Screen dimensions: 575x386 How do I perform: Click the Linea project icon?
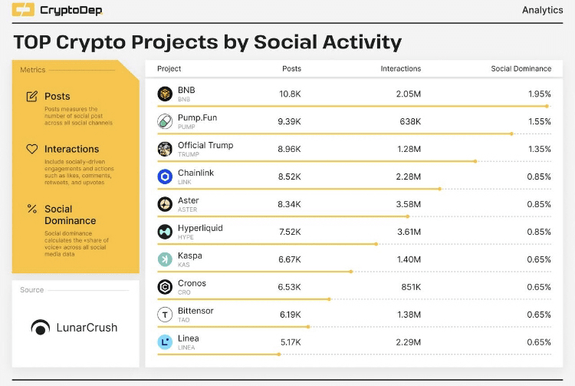point(165,342)
